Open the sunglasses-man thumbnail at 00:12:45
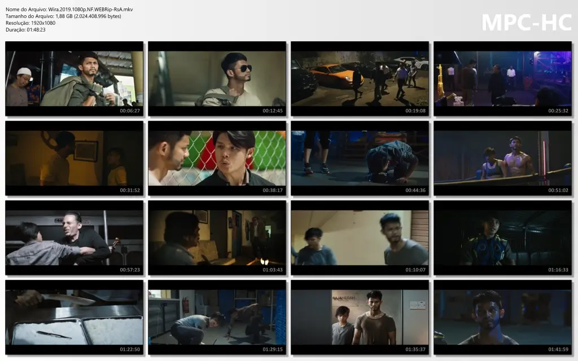The image size is (578, 361). [x=216, y=78]
